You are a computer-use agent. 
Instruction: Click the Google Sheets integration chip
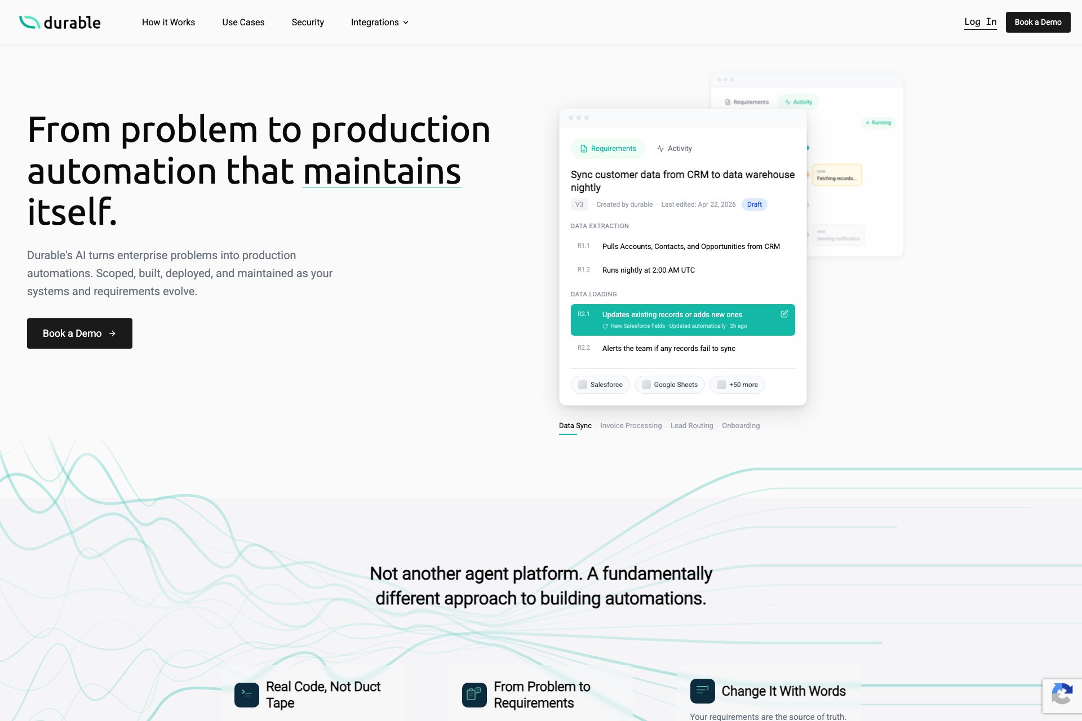coord(669,385)
